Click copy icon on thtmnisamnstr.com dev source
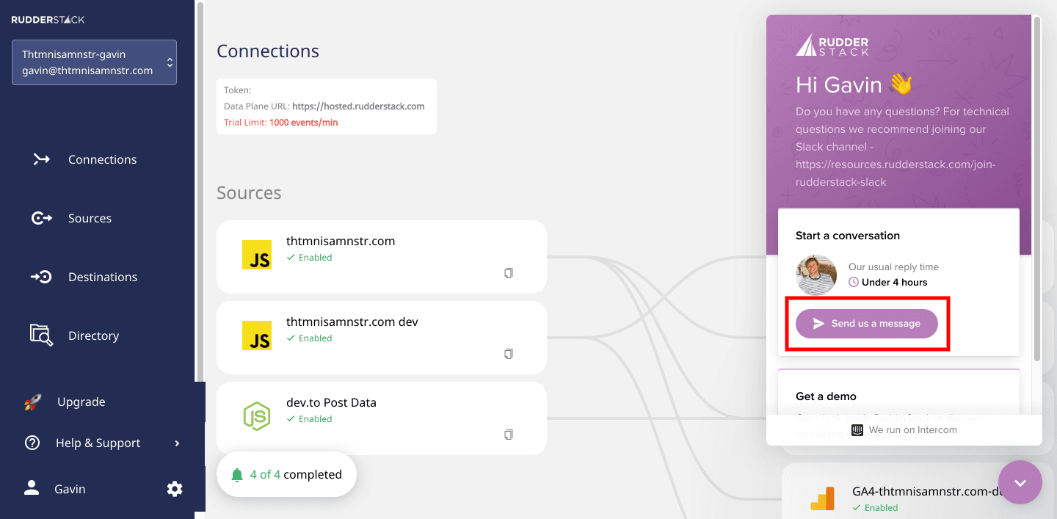1057x519 pixels. [509, 354]
